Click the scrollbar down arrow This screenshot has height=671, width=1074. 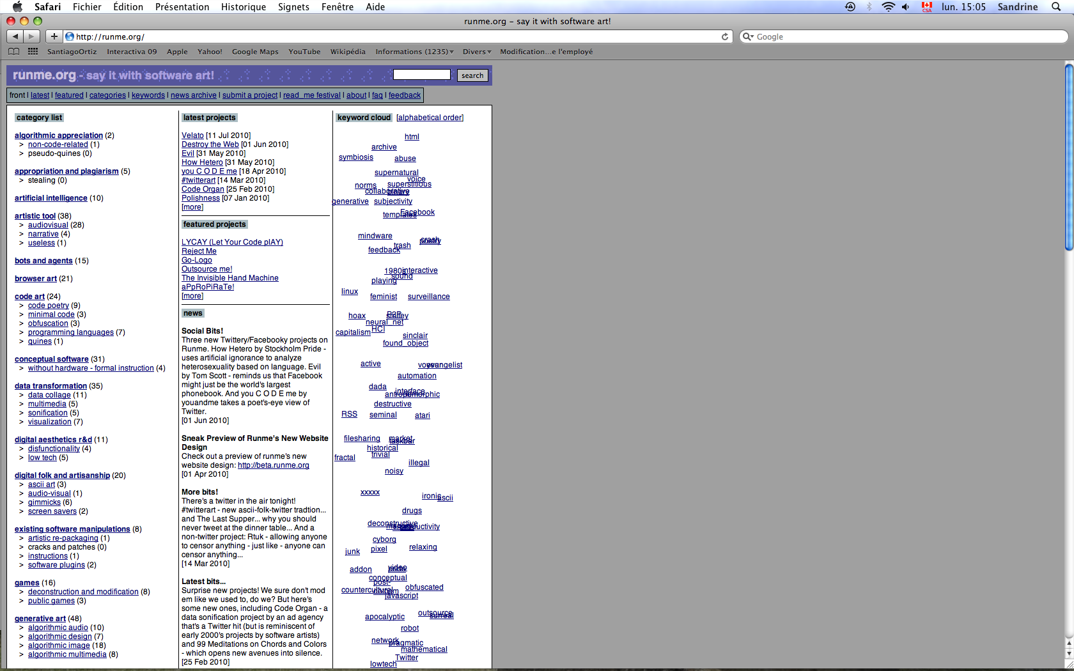coord(1069,654)
